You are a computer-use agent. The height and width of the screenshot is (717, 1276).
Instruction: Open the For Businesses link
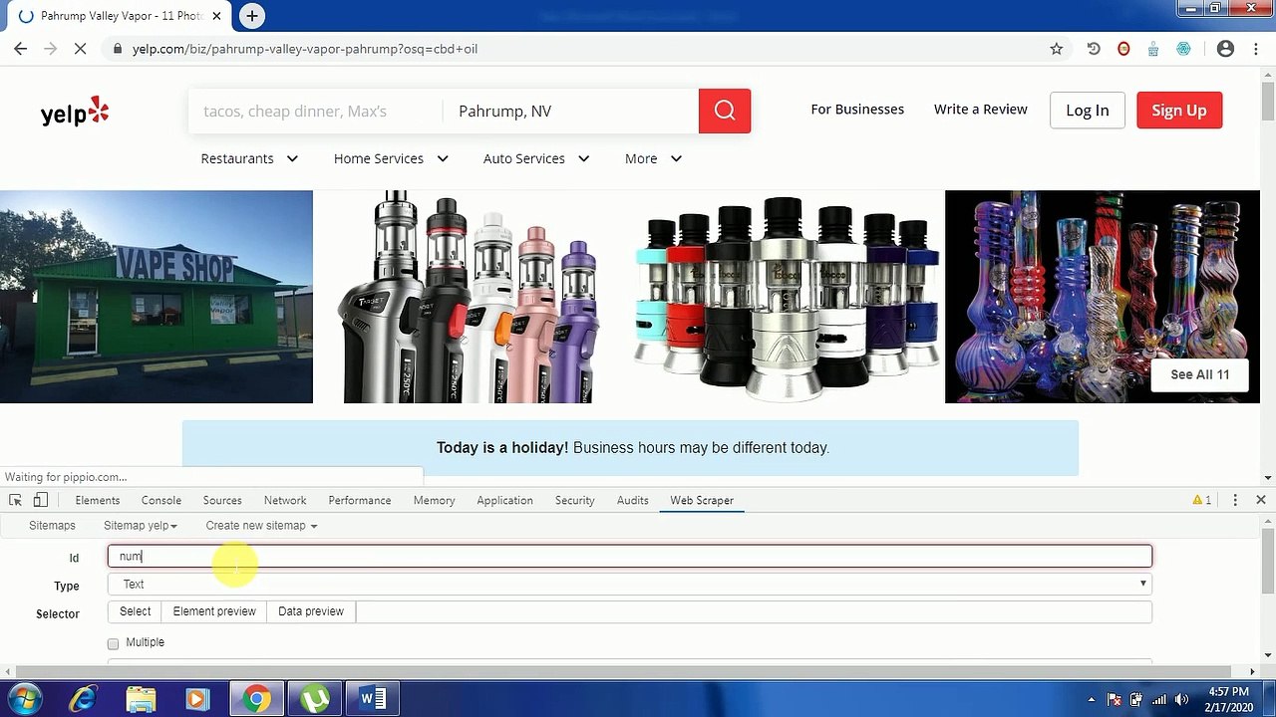click(x=857, y=110)
